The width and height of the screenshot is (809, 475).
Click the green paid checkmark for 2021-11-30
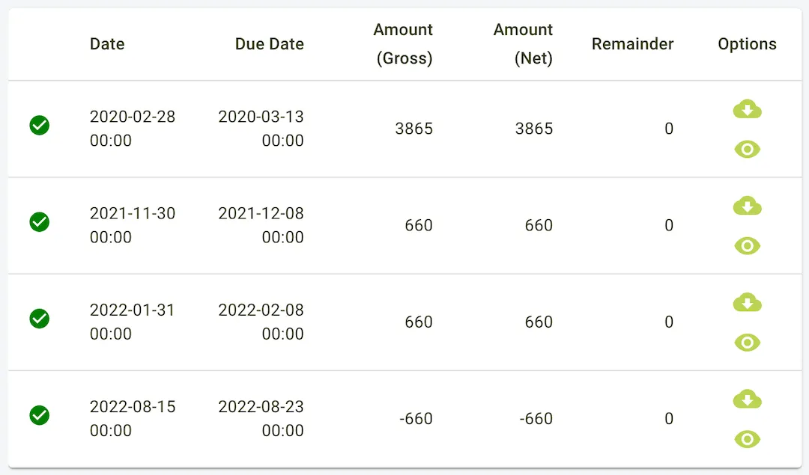click(x=40, y=222)
